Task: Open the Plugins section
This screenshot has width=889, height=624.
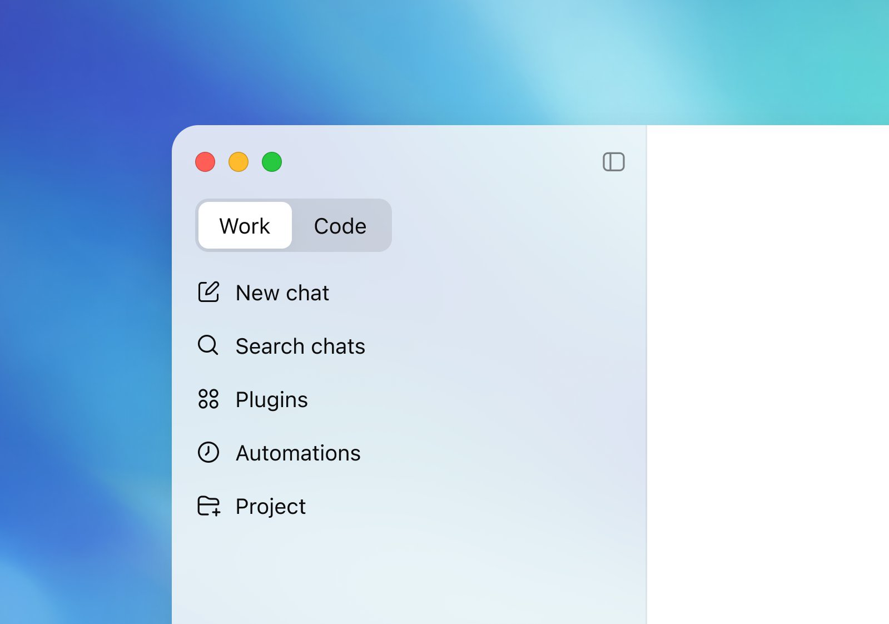Action: click(x=271, y=400)
